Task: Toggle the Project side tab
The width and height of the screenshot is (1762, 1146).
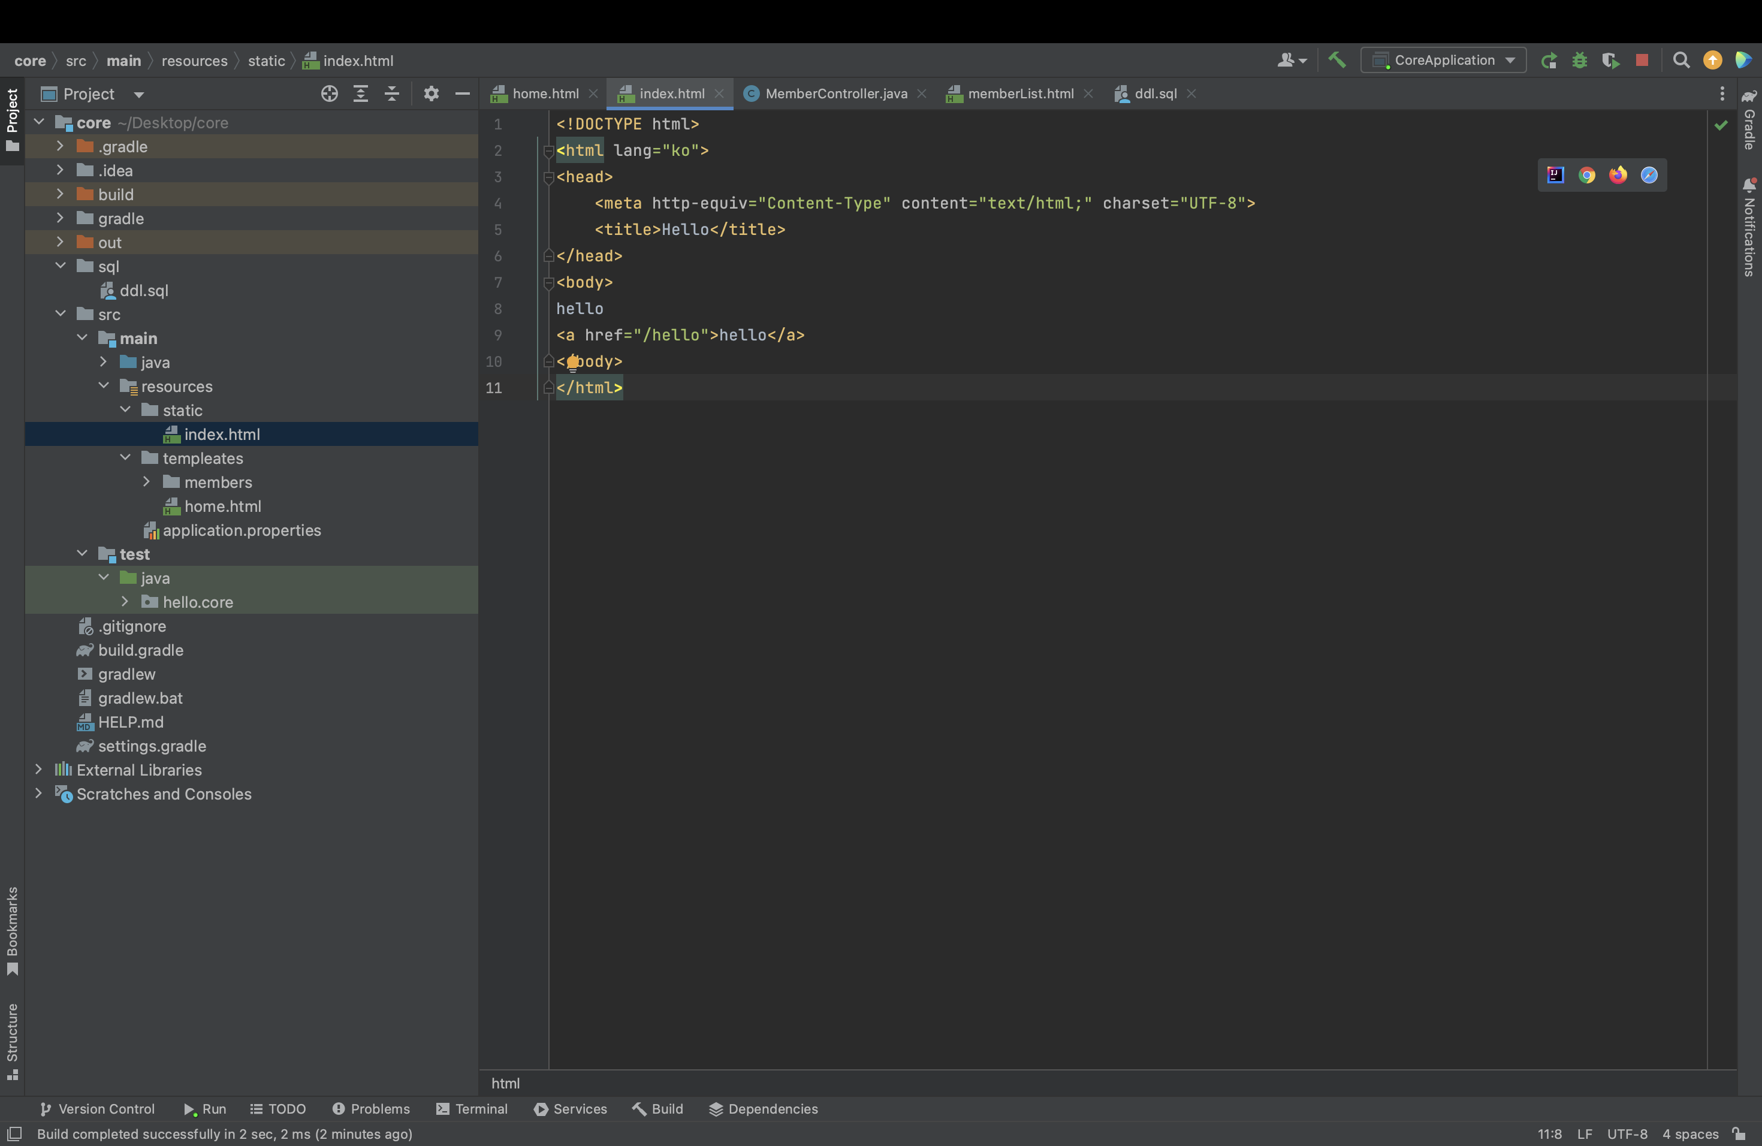Action: tap(13, 119)
